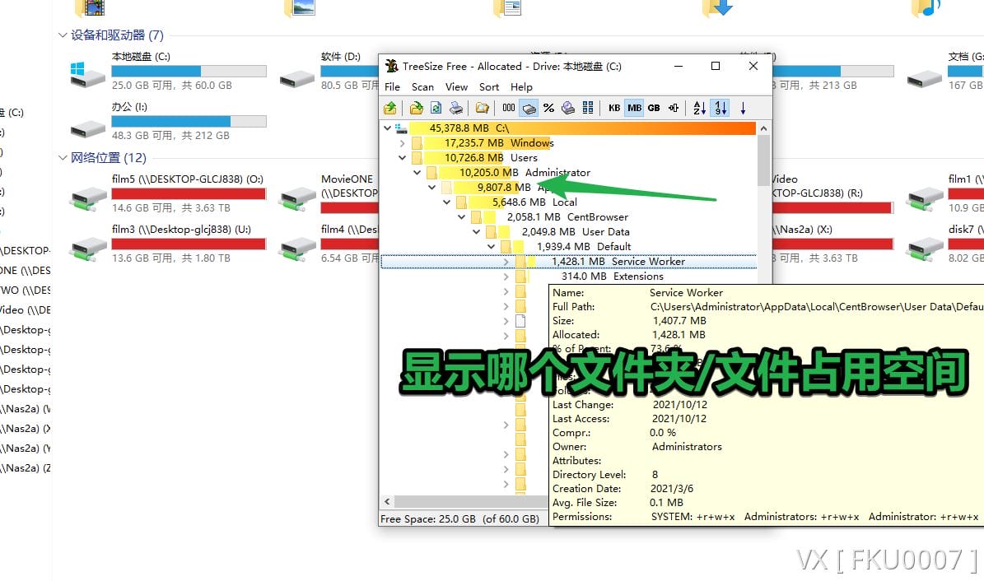Show sizes in KB
984x581 pixels.
[x=614, y=108]
